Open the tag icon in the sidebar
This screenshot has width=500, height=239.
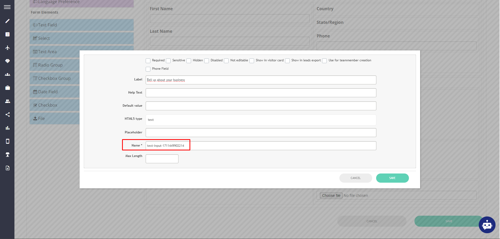(x=7, y=61)
